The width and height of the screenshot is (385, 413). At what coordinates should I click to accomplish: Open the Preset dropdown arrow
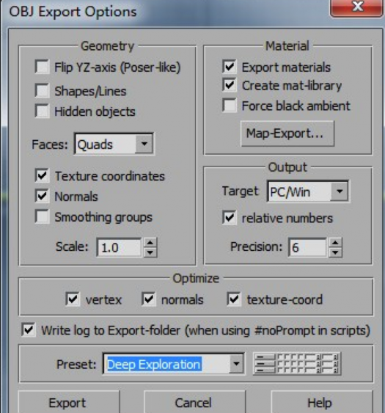(236, 364)
